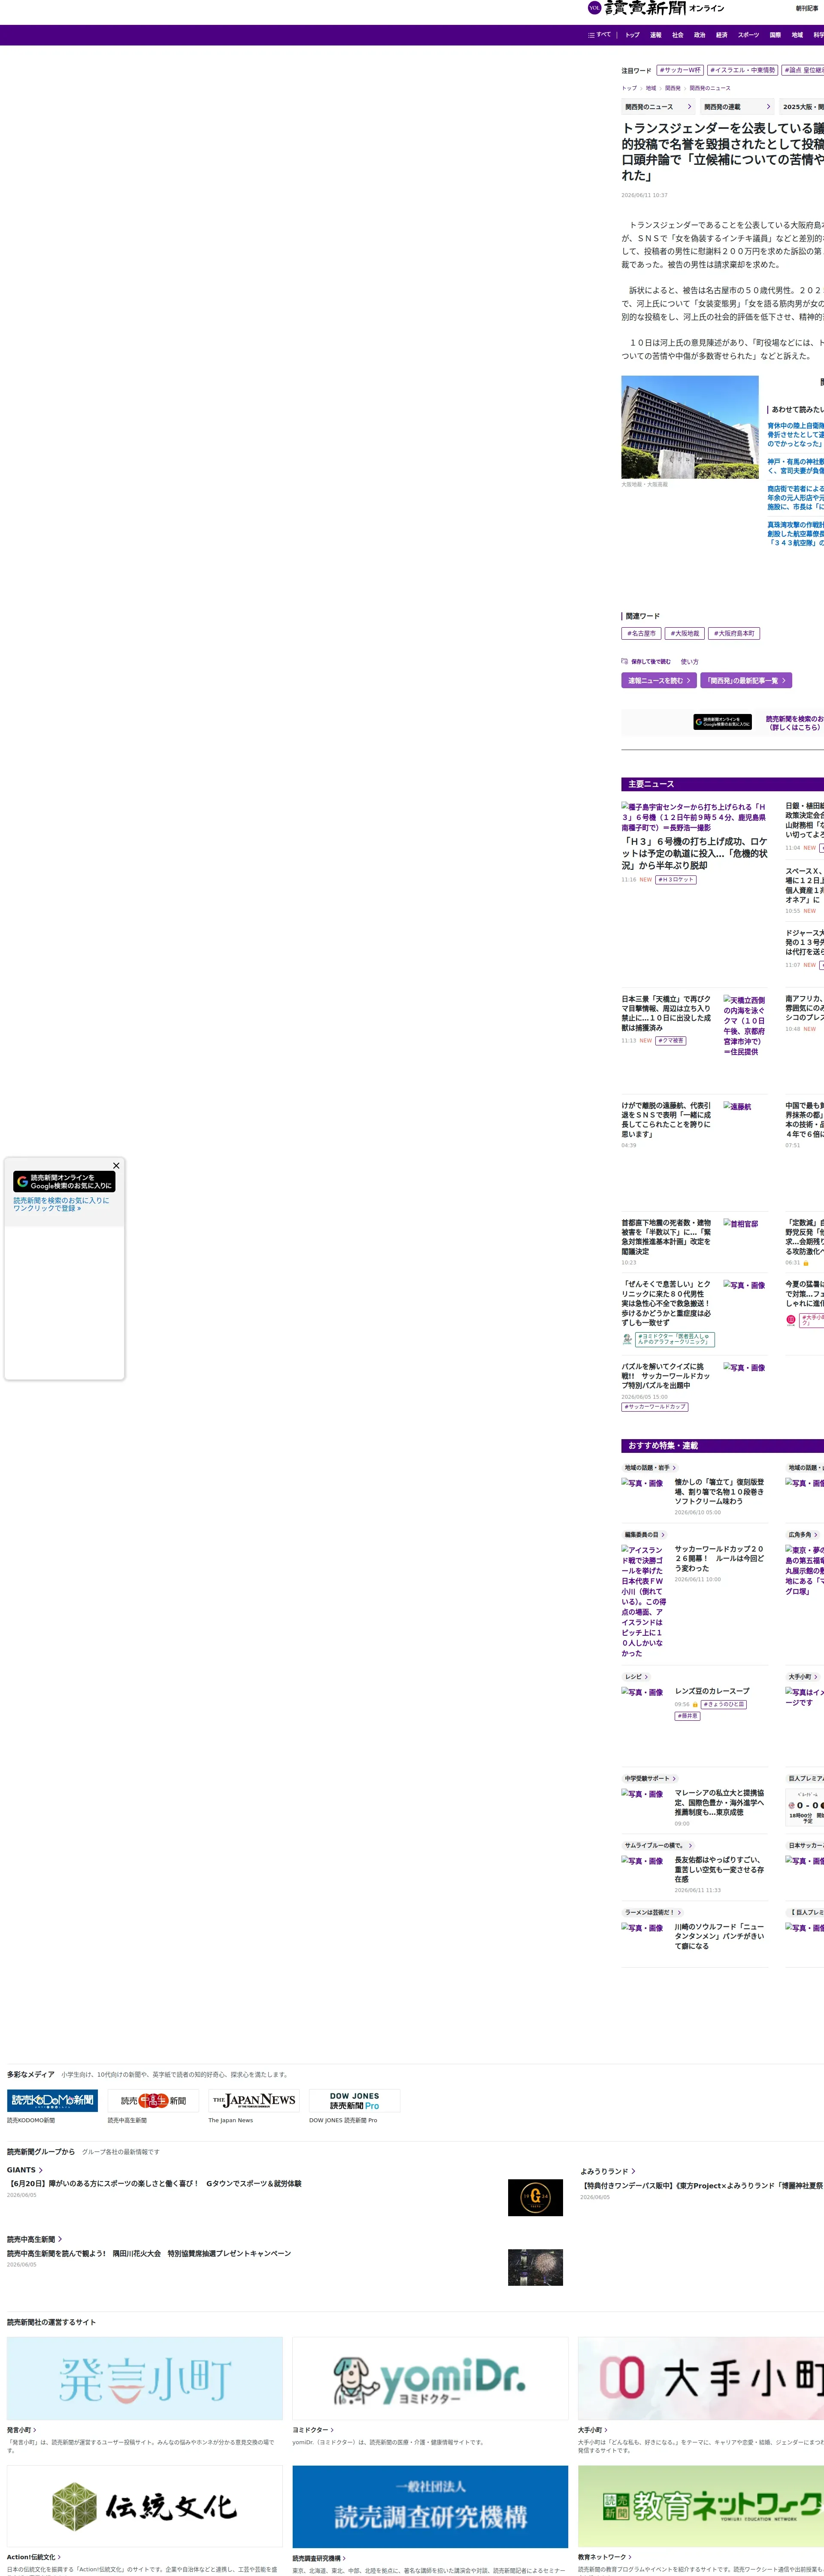Select 政治 in the navigation bar
The width and height of the screenshot is (824, 2576).
click(699, 35)
